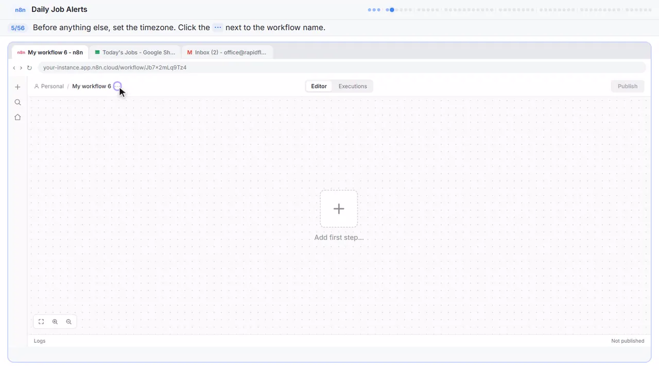Viewport: 659px width, 370px height.
Task: Click the My workflow 6 name
Action: click(x=92, y=86)
